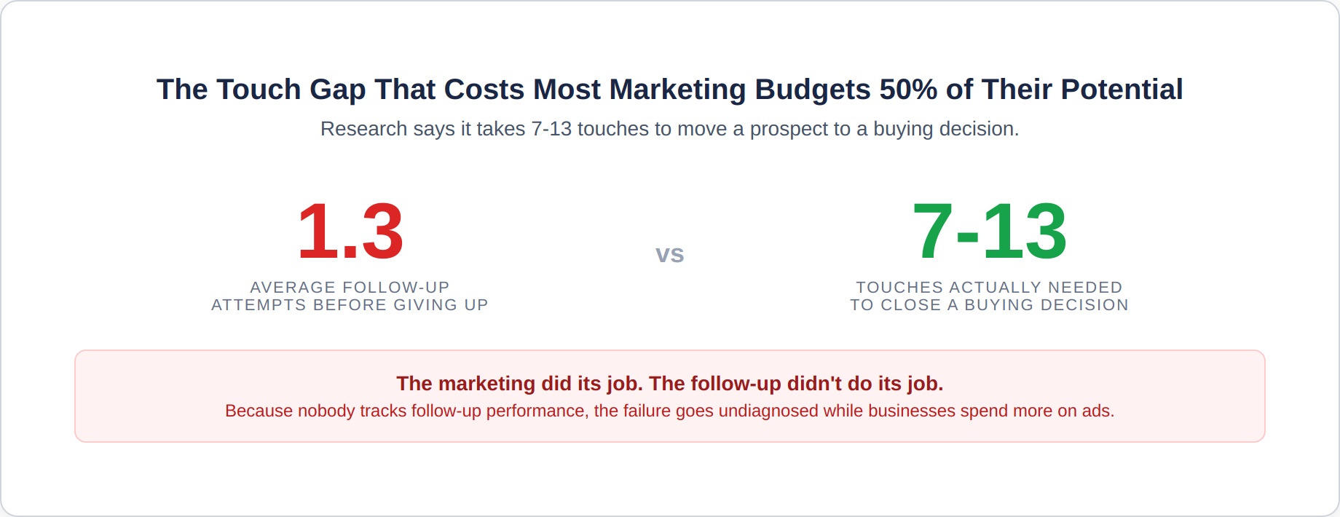The height and width of the screenshot is (517, 1340).
Task: Click the sentence "The follow-up didn't do its job."
Action: 796,384
